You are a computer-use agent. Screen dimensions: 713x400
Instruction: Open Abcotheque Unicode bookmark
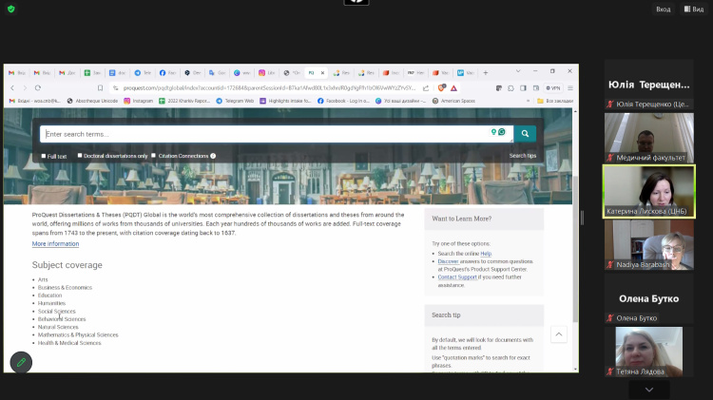pyautogui.click(x=92, y=101)
